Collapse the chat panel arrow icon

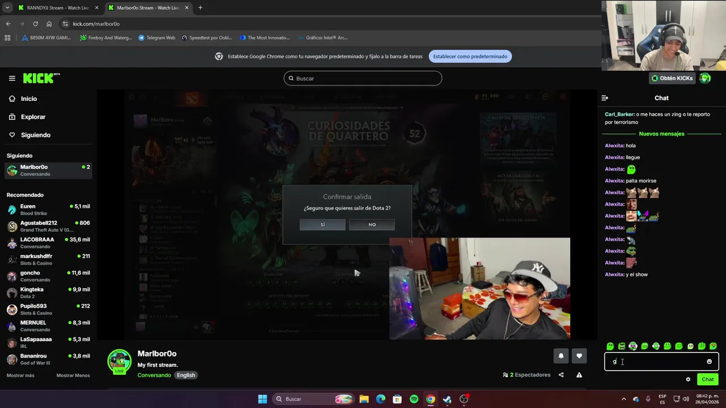(605, 98)
